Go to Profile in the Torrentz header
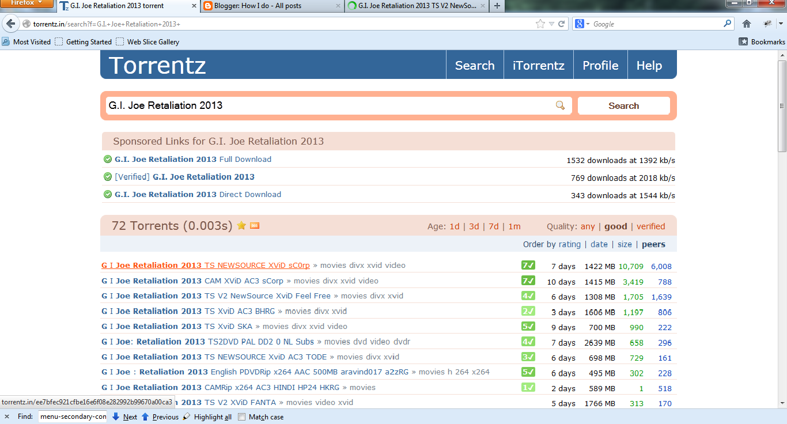Viewport: 787px width, 424px height. pyautogui.click(x=600, y=66)
